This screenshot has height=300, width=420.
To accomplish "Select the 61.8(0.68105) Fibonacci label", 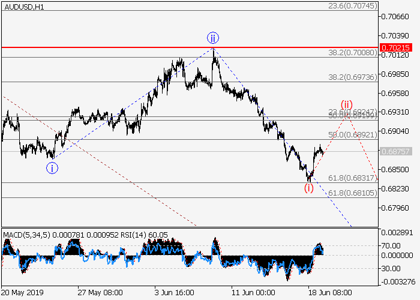I will (352, 193).
